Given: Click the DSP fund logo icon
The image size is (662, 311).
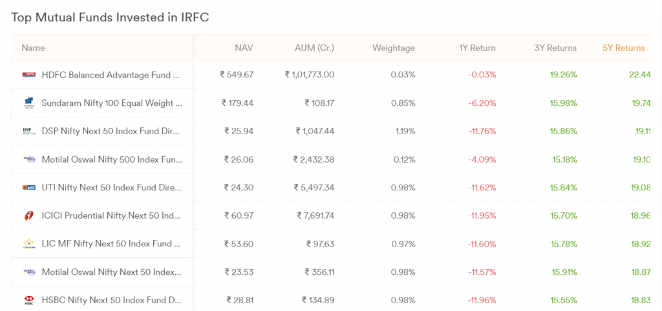Looking at the screenshot, I should click(28, 132).
